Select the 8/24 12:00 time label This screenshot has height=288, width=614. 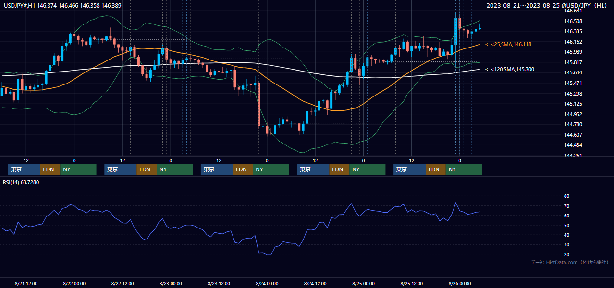tap(315, 283)
